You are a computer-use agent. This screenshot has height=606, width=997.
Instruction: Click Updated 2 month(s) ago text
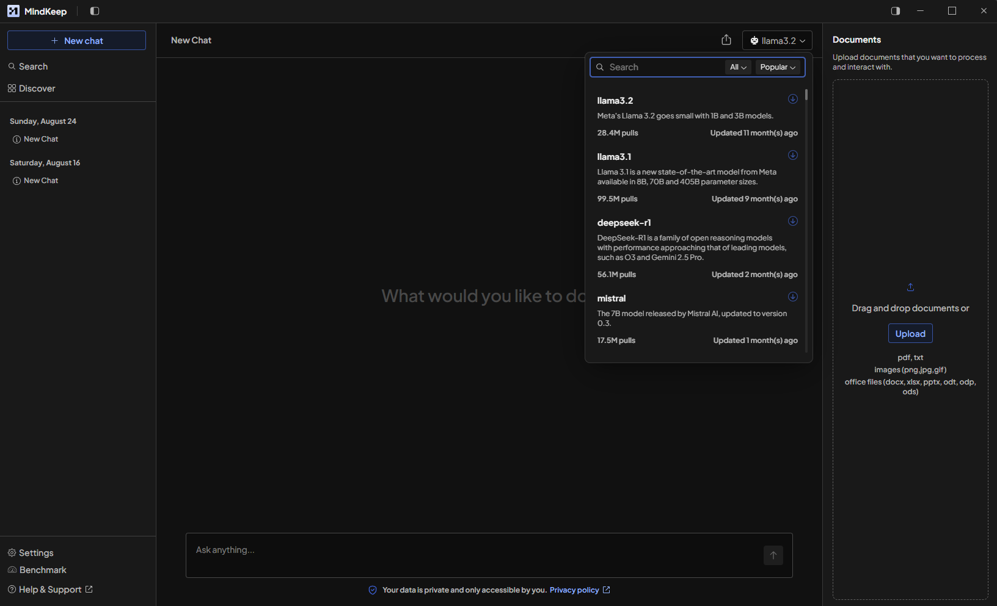pos(754,275)
